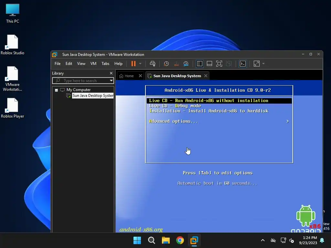Click the OneDrive cloud tray icon

click(x=273, y=240)
